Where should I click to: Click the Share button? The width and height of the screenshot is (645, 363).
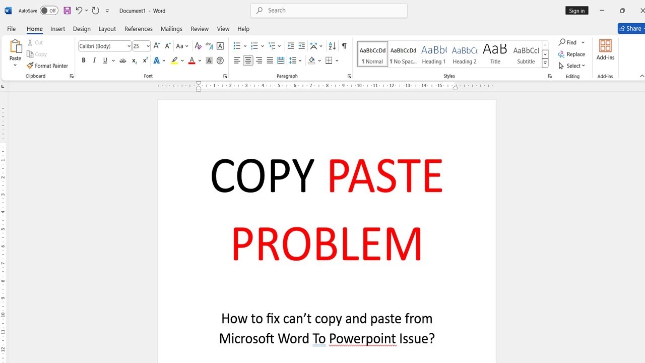(631, 29)
